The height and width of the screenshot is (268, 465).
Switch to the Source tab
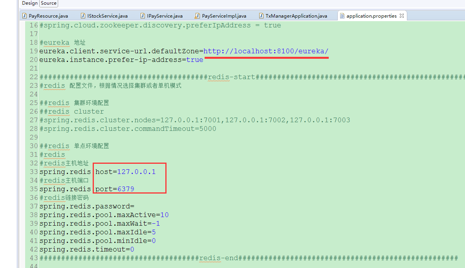49,3
